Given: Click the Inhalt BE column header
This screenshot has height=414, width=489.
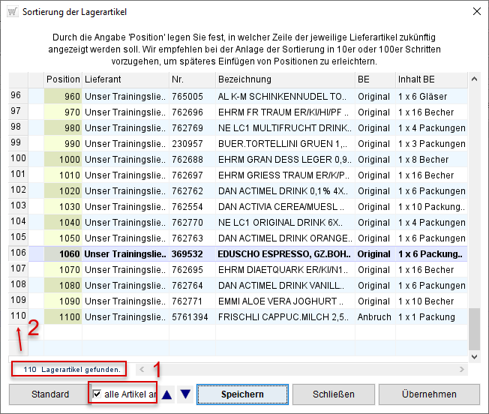Looking at the screenshot, I should pos(430,79).
